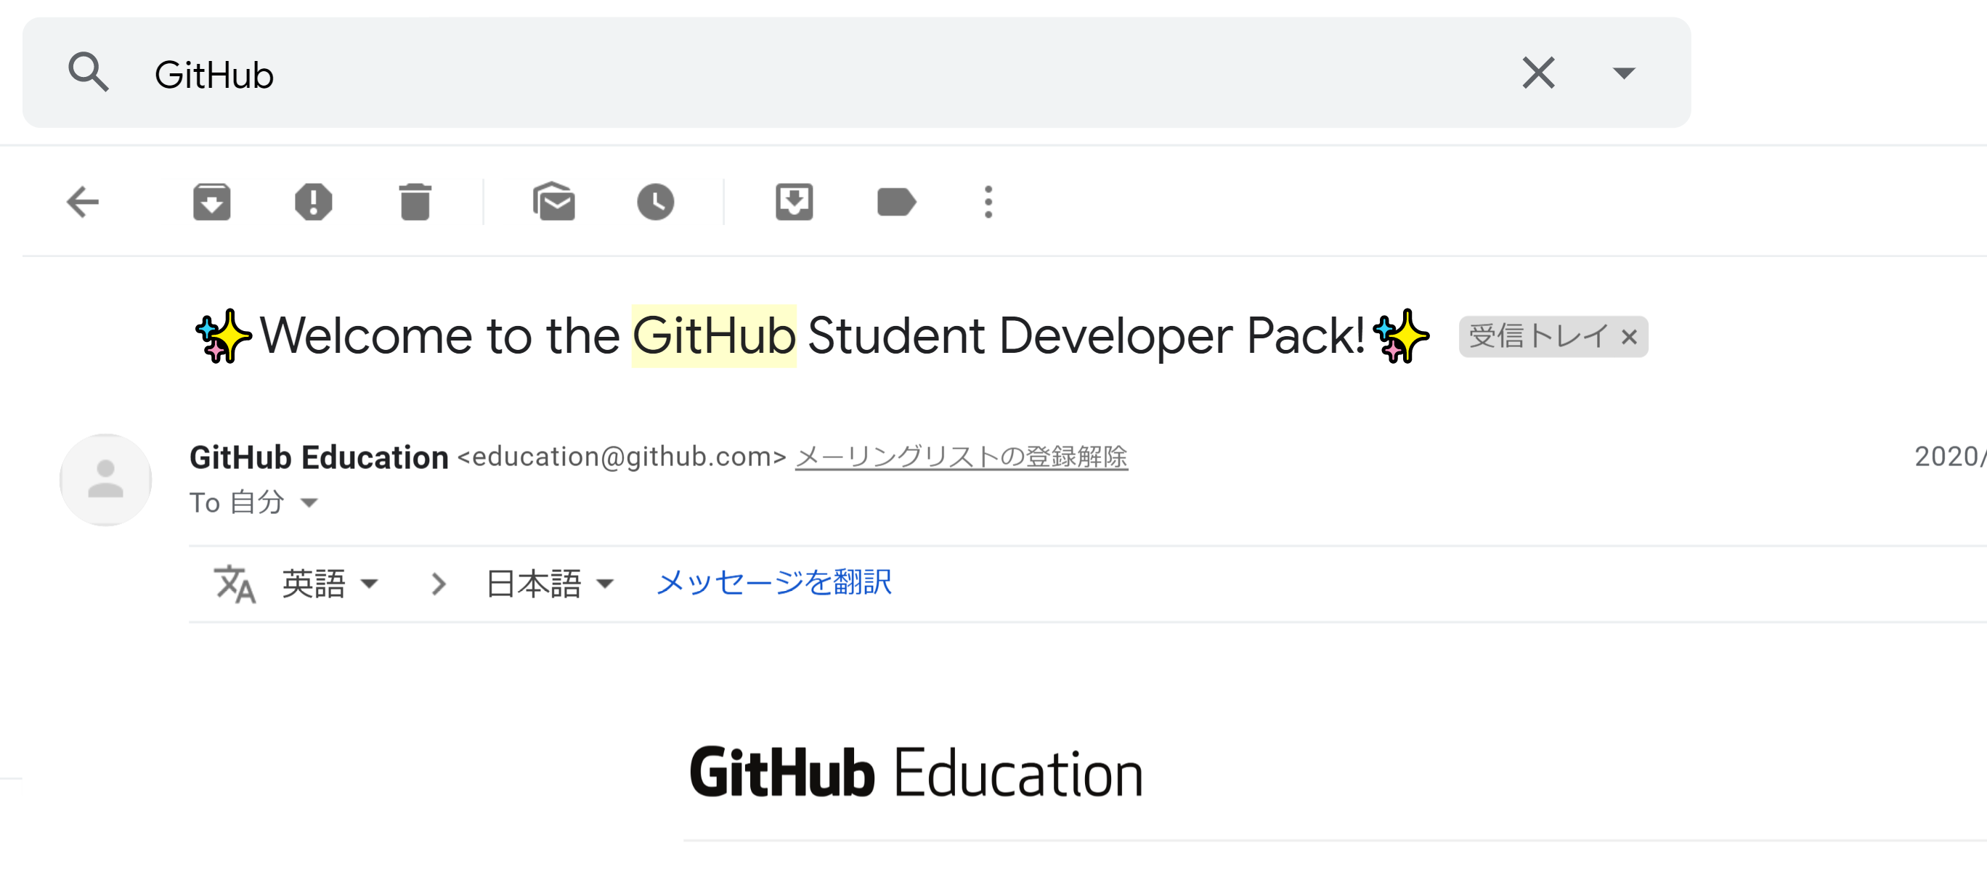Screen dimensions: 1987x885
Task: Open the 英語 source language dropdown
Action: [330, 584]
